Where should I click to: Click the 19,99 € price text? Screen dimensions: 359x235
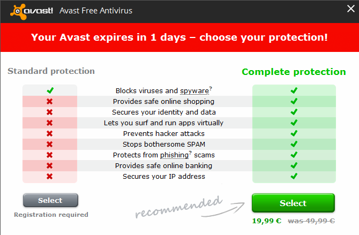266,221
